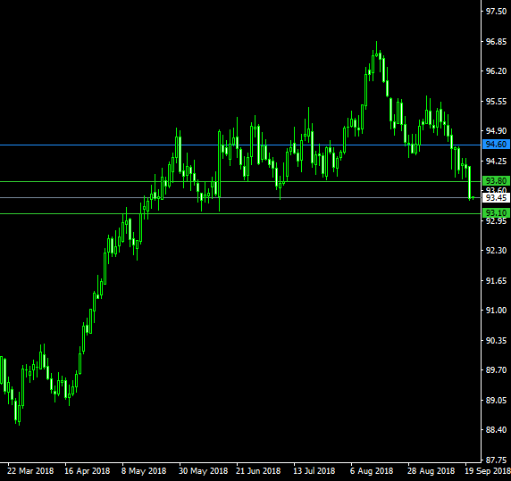Click the 22 Mar 2018 date label
This screenshot has height=481, width=511.
[x=30, y=471]
